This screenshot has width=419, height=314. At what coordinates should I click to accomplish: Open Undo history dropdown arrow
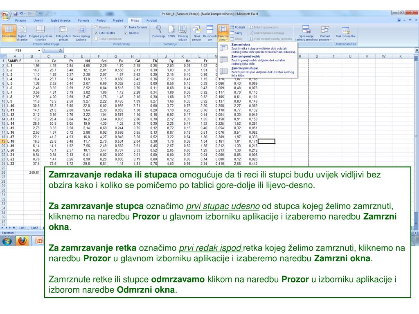click(x=25, y=13)
